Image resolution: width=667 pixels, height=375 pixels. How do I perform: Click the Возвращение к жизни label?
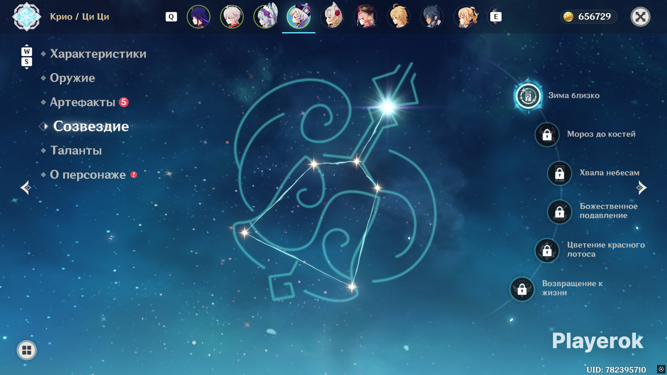tap(572, 288)
